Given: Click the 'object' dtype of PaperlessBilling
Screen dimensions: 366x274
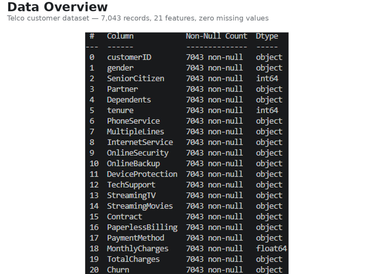Looking at the screenshot, I should pyautogui.click(x=269, y=228).
